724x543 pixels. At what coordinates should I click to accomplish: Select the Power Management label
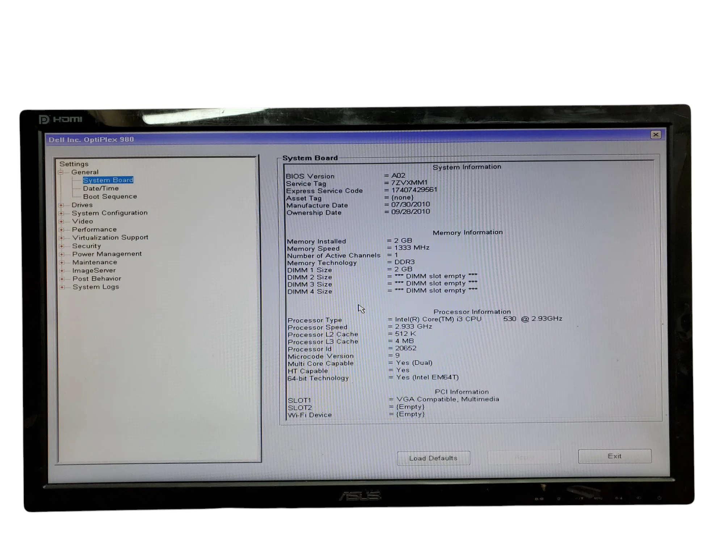107,254
